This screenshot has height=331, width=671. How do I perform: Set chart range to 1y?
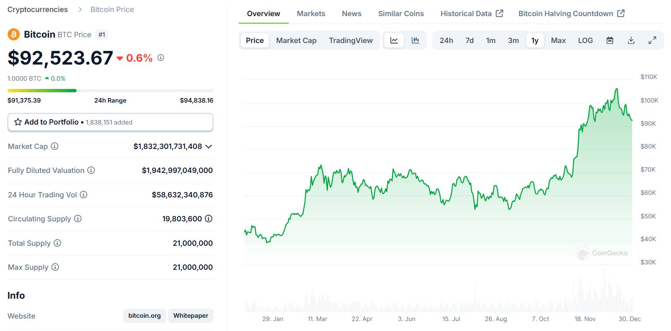click(535, 41)
